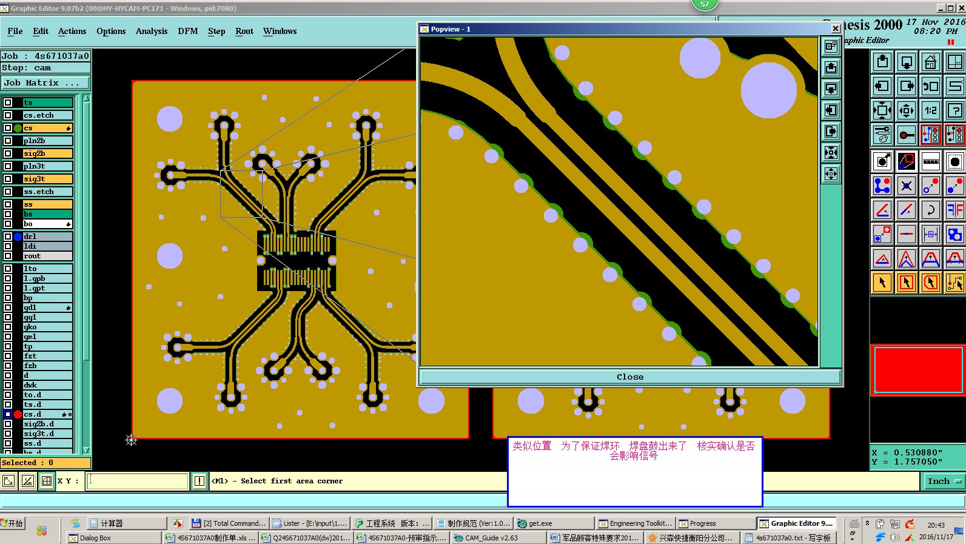Screen dimensions: 966x544
Task: Click the 1:2 scale icon
Action: click(x=931, y=110)
